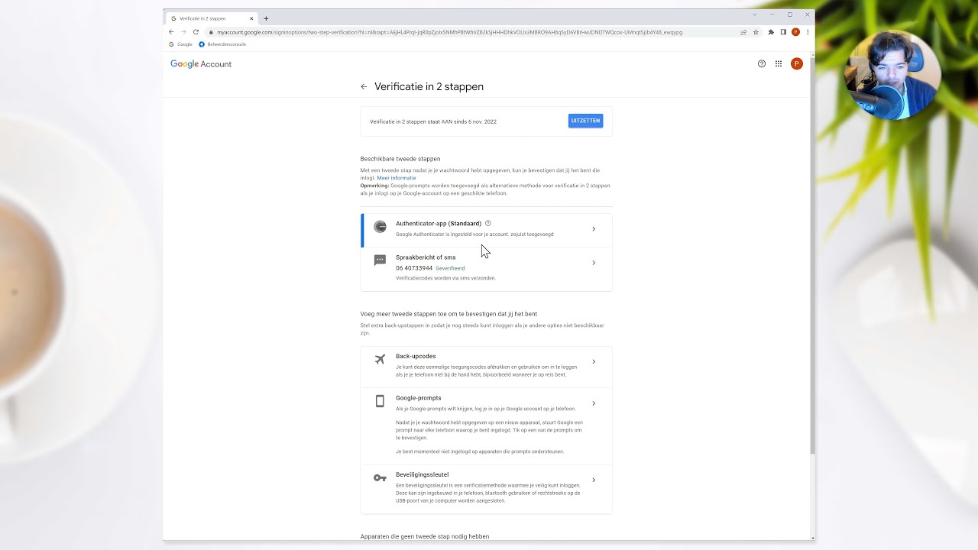
Task: Select the Verificatie in 2 stappen browser tab
Action: tap(212, 18)
